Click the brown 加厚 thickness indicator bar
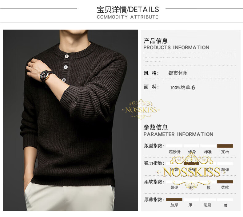 [174, 200]
